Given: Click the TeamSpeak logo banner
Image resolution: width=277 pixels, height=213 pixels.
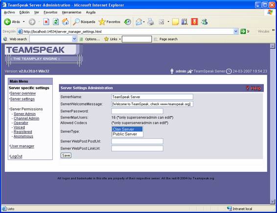Looking at the screenshot, I should pyautogui.click(x=44, y=55).
